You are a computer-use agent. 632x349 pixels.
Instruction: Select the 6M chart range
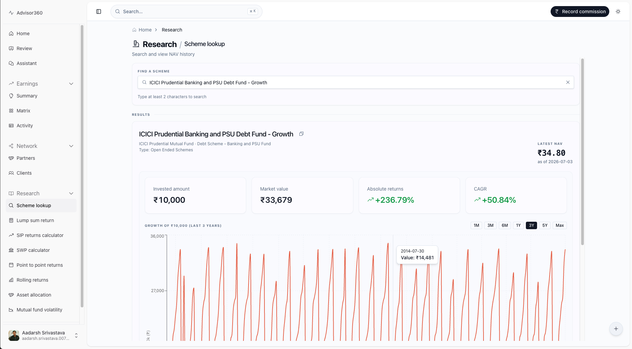505,225
